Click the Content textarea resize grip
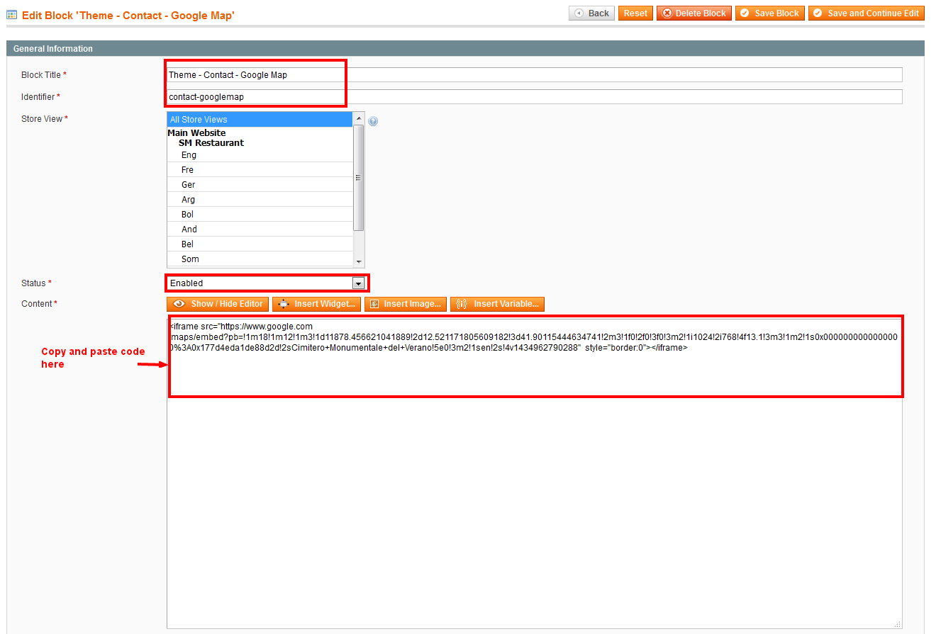The width and height of the screenshot is (936, 634). [x=898, y=624]
